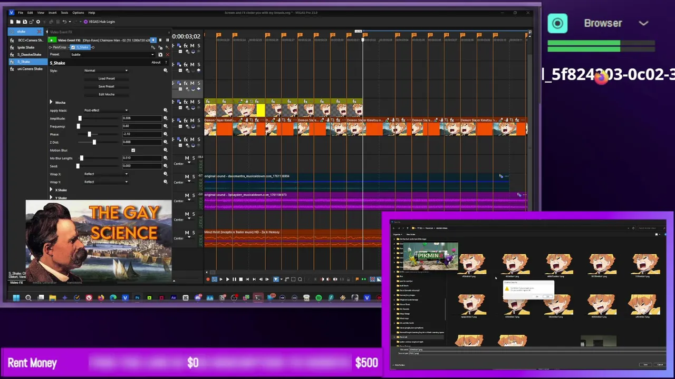The width and height of the screenshot is (675, 379).
Task: Click the Open project folder icon
Action: tap(18, 22)
